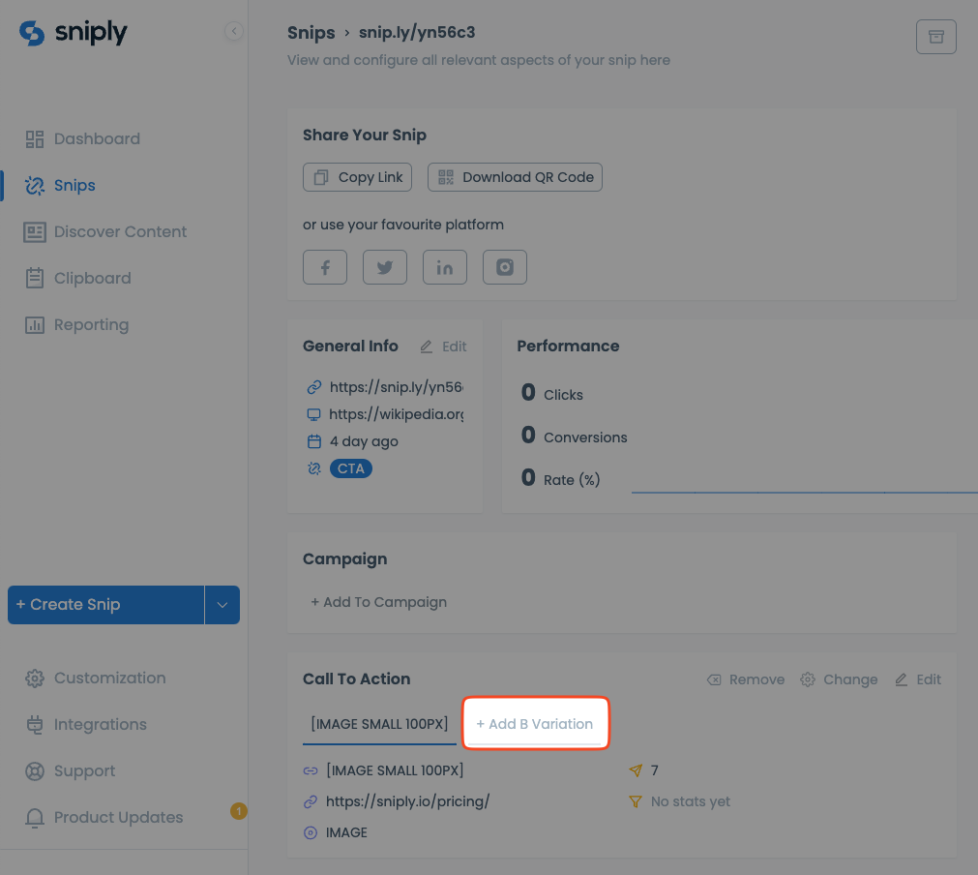
Task: Select the Dashboard icon in sidebar
Action: click(x=35, y=138)
